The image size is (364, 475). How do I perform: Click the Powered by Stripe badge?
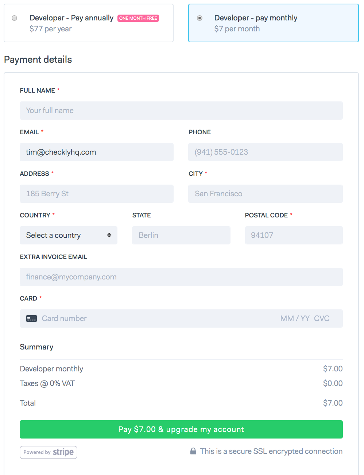click(49, 452)
